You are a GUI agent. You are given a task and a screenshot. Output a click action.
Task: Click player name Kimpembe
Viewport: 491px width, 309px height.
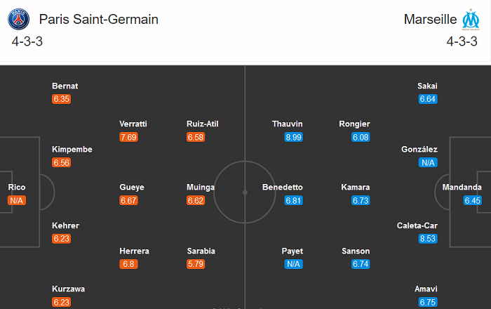[x=72, y=150]
